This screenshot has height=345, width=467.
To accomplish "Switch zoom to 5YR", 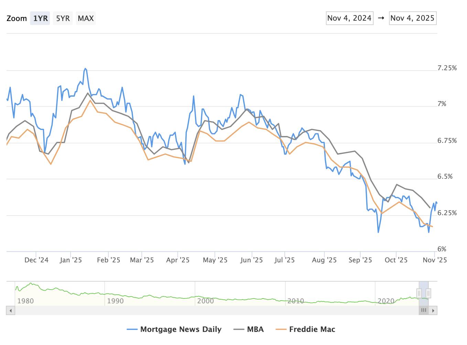I will click(x=63, y=18).
